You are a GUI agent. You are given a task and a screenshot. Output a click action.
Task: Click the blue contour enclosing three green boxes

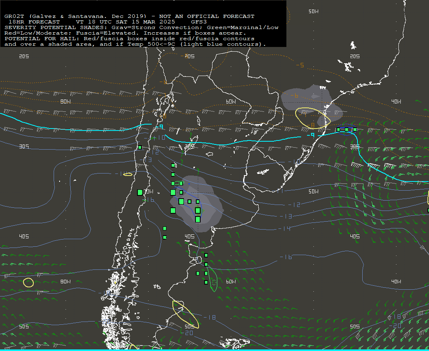[347, 130]
